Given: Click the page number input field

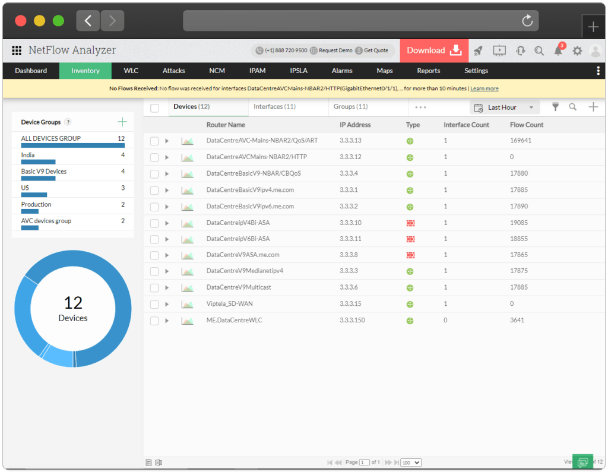Looking at the screenshot, I should tap(365, 463).
